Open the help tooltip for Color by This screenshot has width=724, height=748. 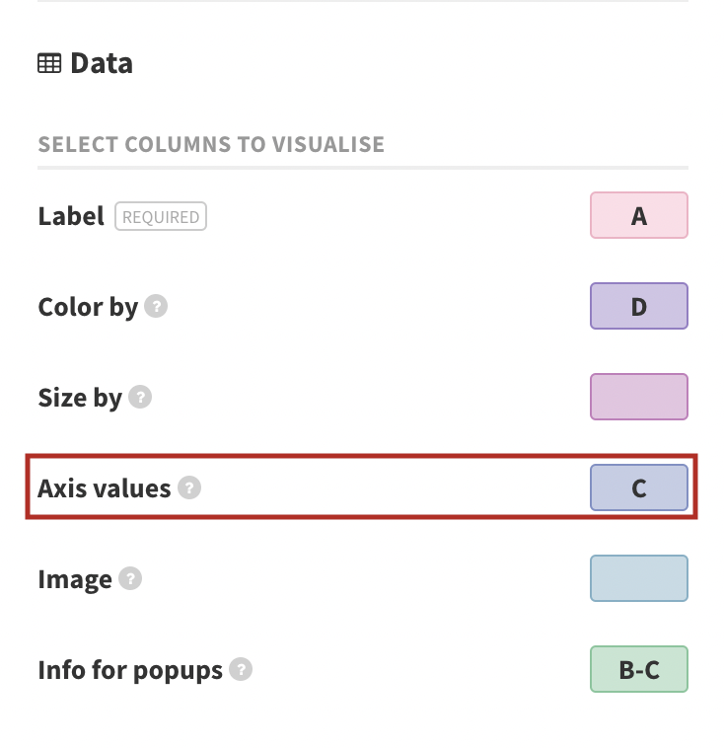pyautogui.click(x=156, y=306)
